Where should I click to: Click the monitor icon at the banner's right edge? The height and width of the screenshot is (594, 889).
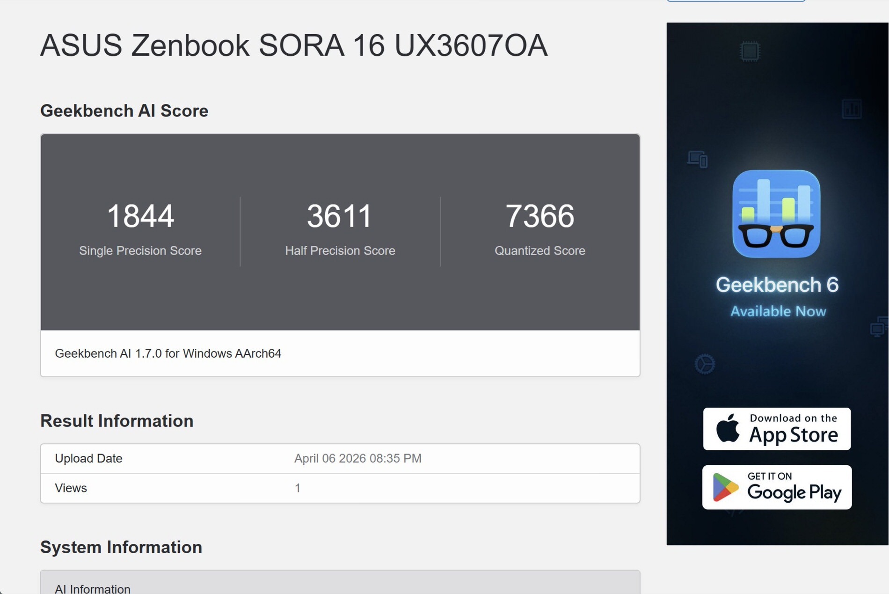point(877,328)
